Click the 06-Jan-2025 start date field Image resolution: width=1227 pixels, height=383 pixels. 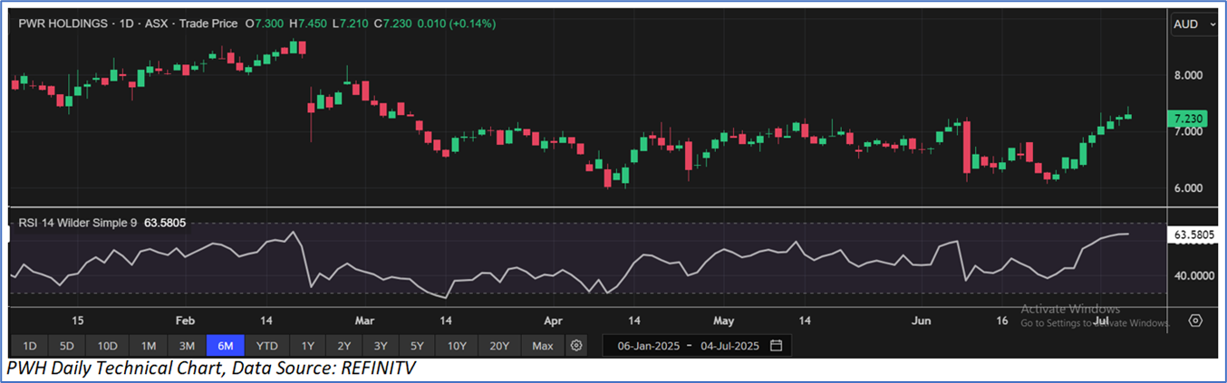tap(649, 346)
